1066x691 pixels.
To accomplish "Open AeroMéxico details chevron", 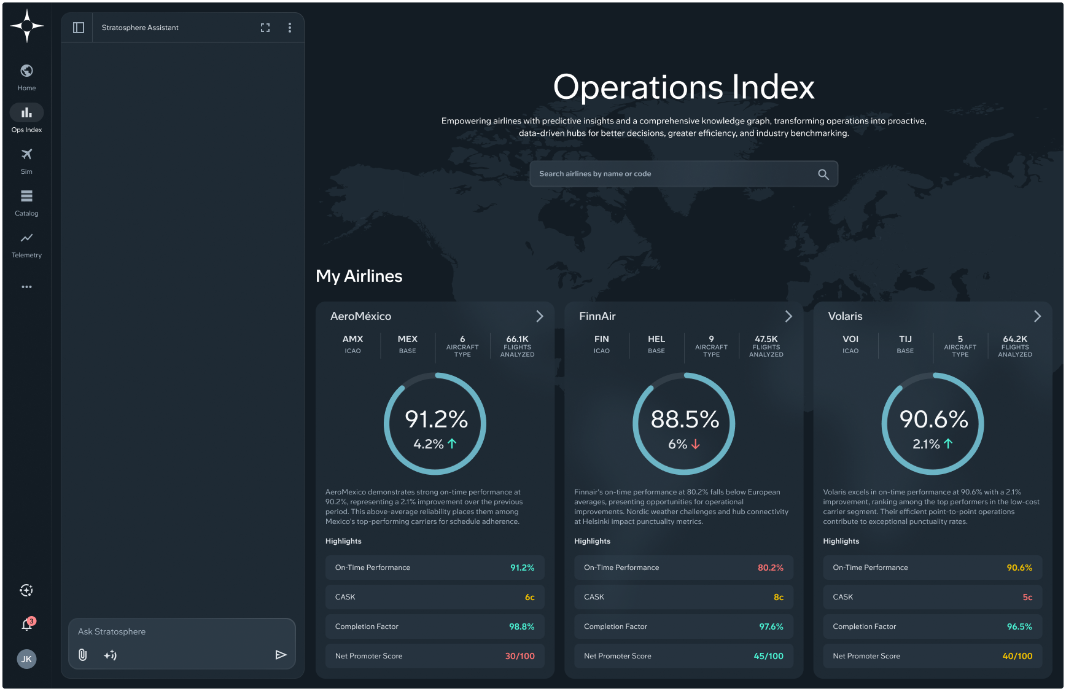I will click(x=540, y=316).
